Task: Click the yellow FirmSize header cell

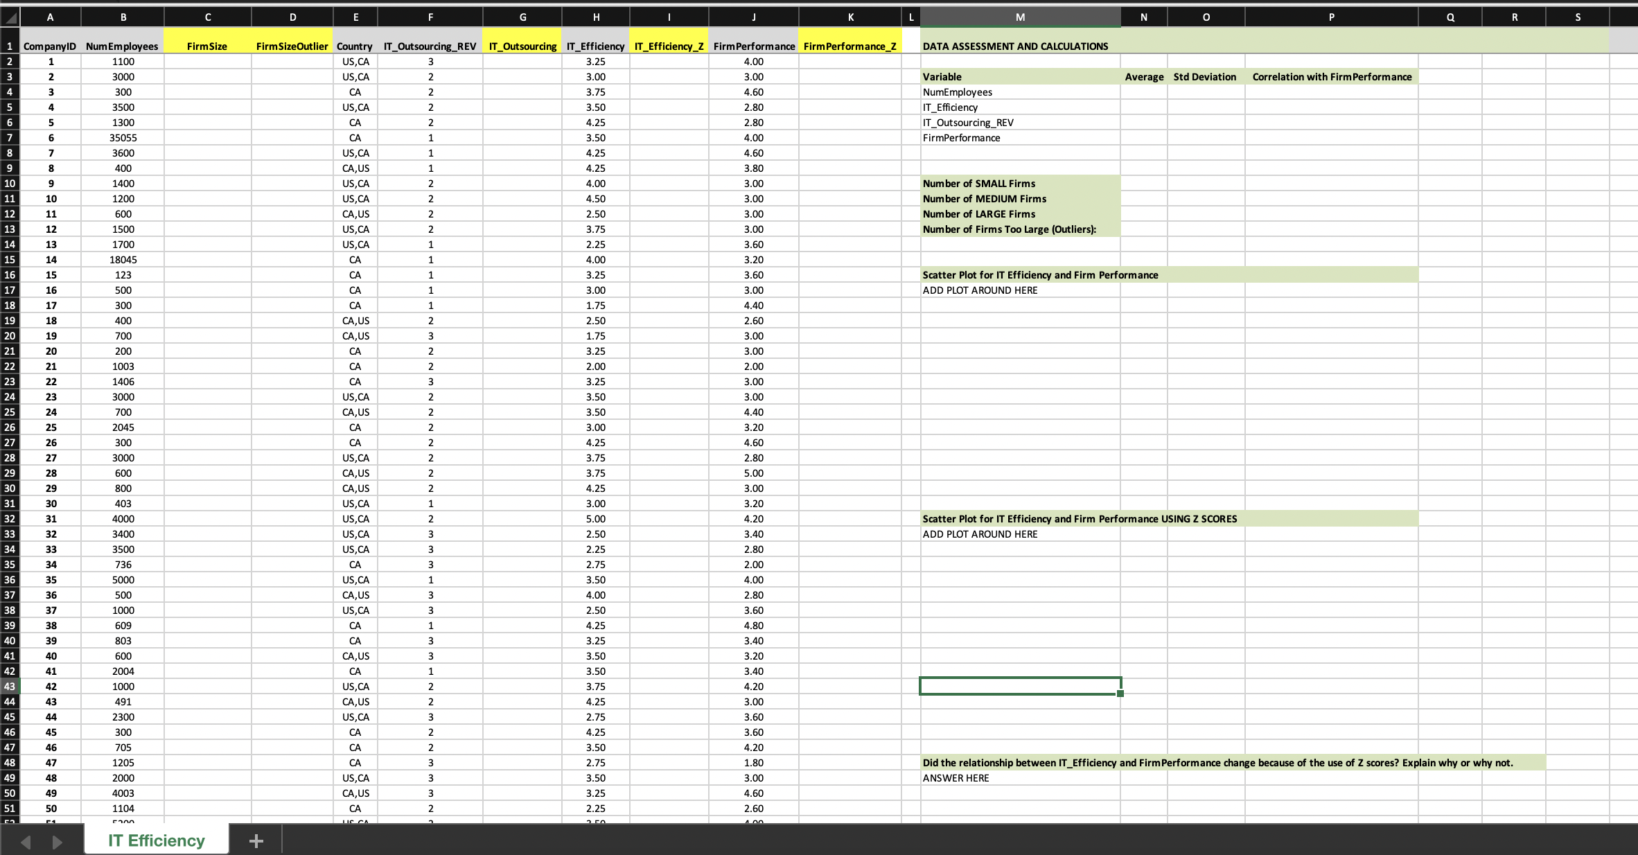Action: (x=207, y=46)
